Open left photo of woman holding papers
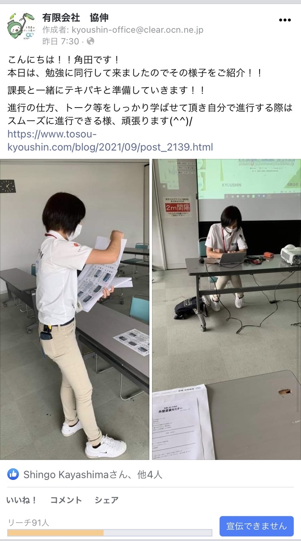 tap(75, 309)
